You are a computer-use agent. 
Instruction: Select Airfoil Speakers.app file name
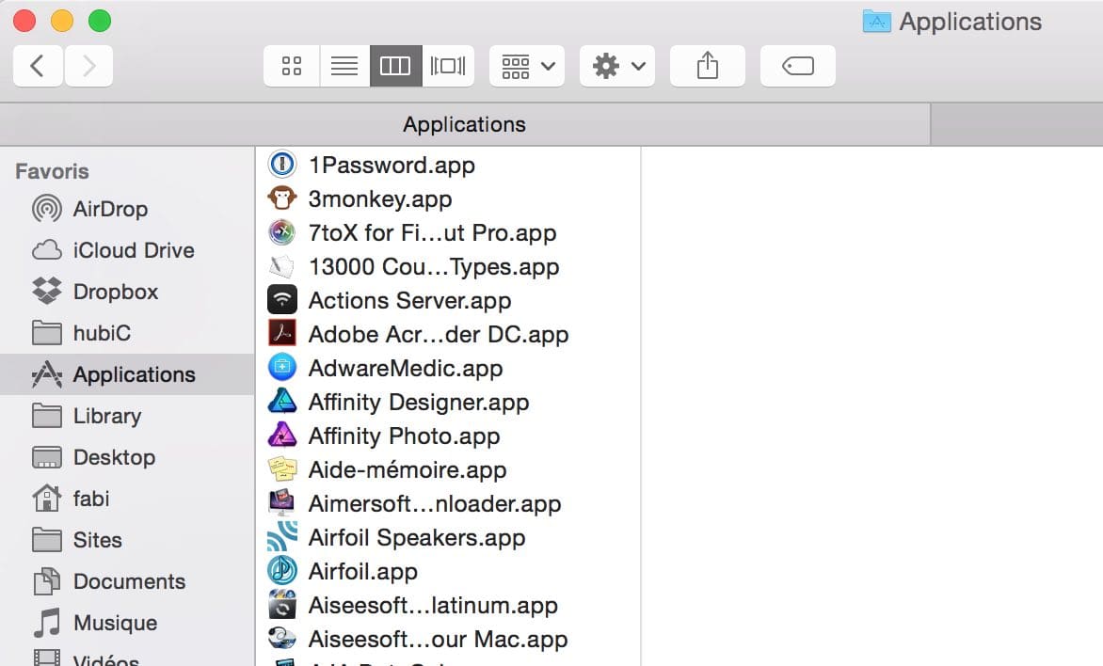416,536
